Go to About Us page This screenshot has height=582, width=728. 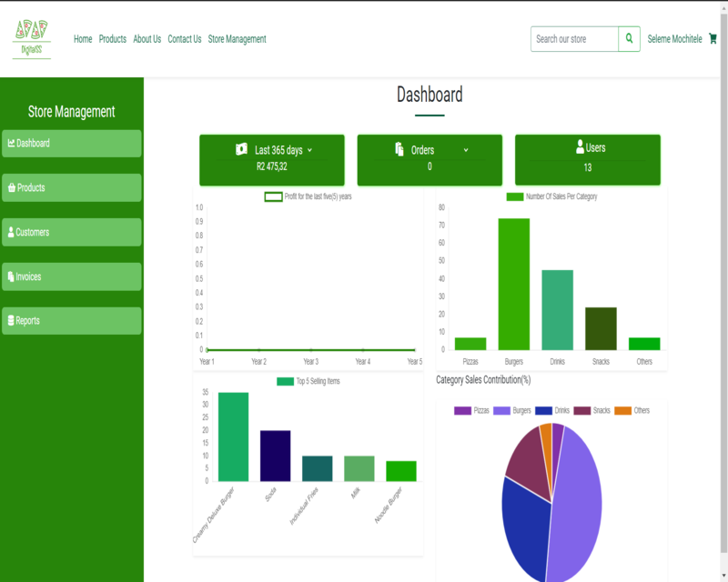147,39
